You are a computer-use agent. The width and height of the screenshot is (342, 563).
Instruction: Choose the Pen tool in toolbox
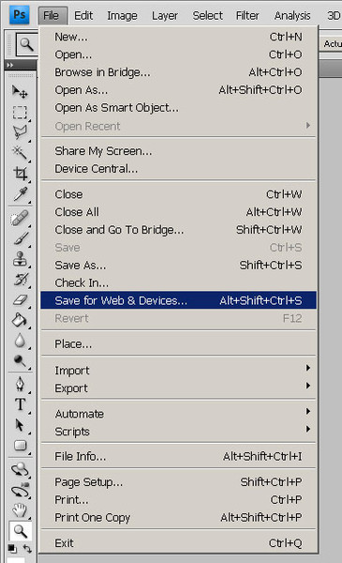pos(20,384)
